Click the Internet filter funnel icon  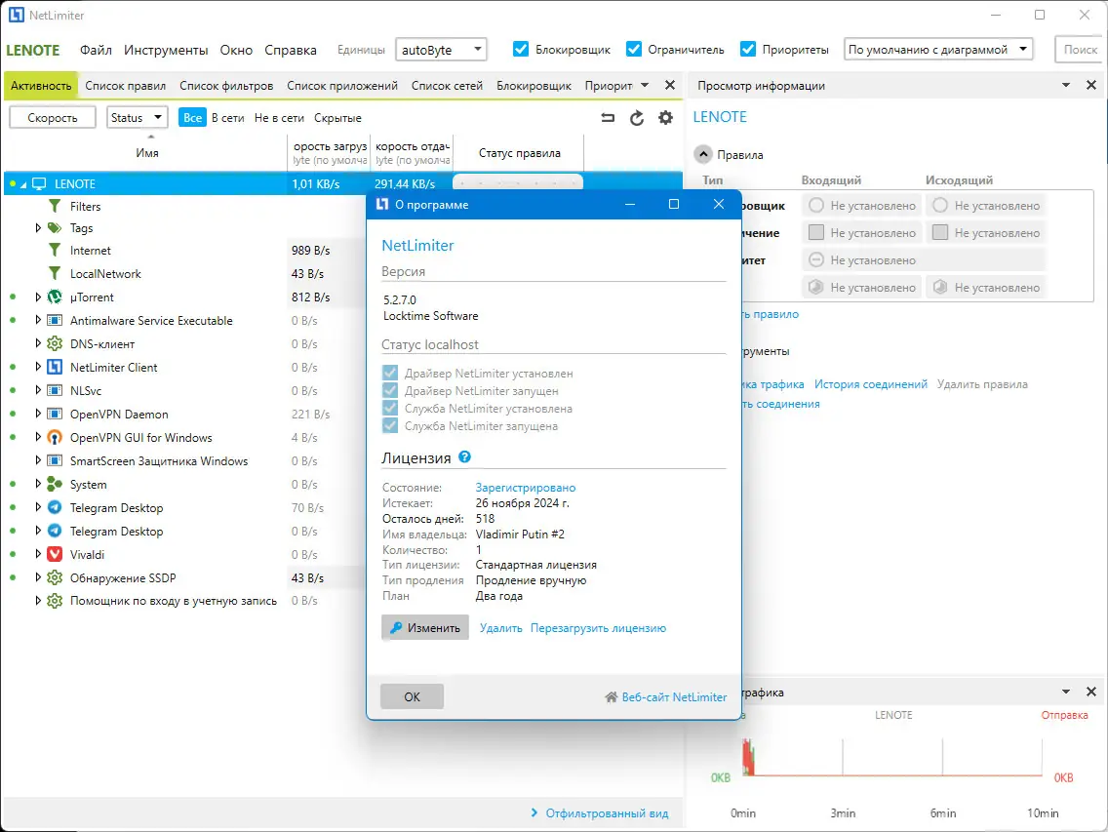pos(55,251)
